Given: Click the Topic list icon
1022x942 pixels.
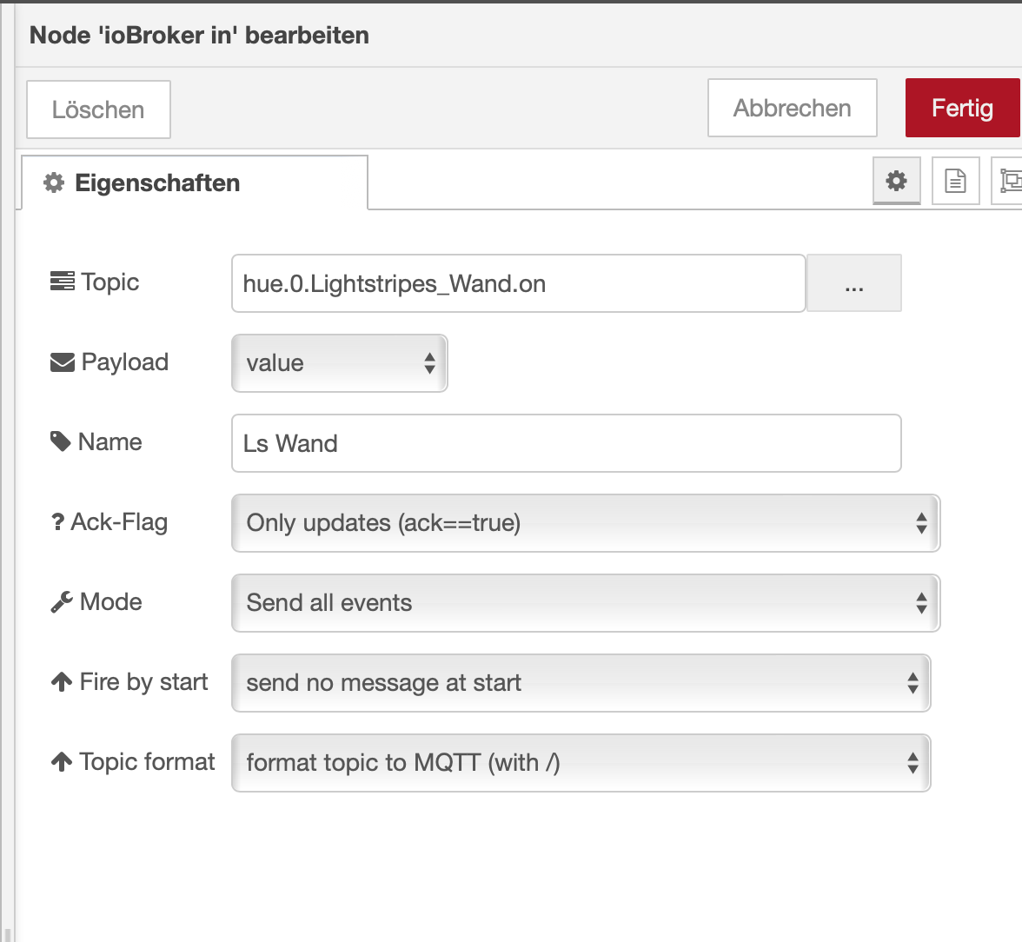Looking at the screenshot, I should [x=63, y=282].
